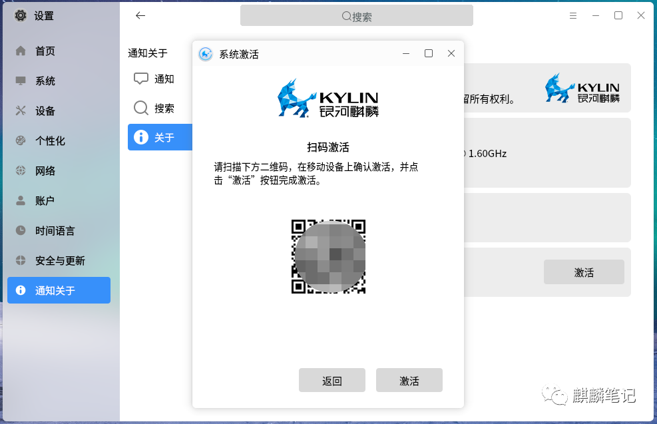Click the home icon beside 首页
The width and height of the screenshot is (657, 424).
coord(21,51)
